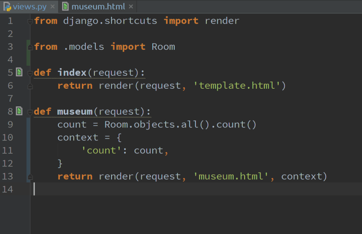Click the 'museum.html' string in the render call
362x234 pixels.
click(x=231, y=176)
